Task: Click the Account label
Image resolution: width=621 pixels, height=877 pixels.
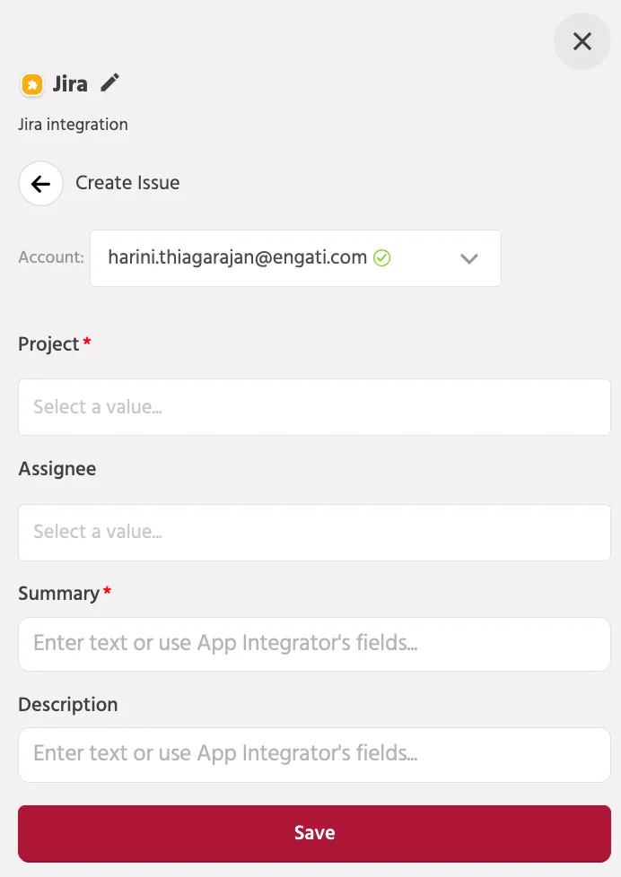Action: pos(51,257)
